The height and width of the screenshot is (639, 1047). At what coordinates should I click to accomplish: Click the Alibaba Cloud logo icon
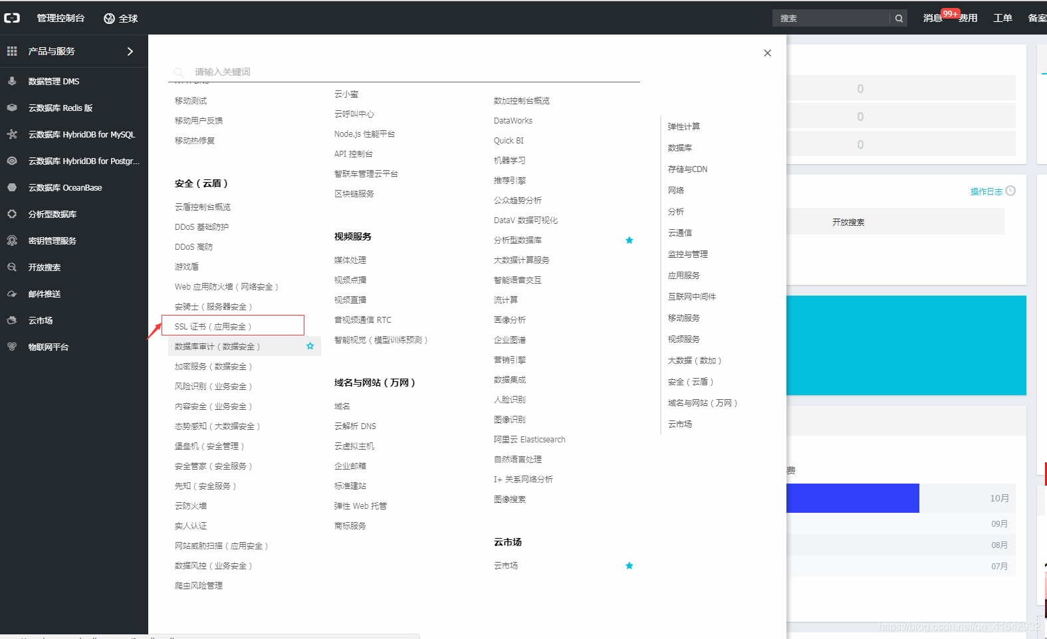pos(12,19)
